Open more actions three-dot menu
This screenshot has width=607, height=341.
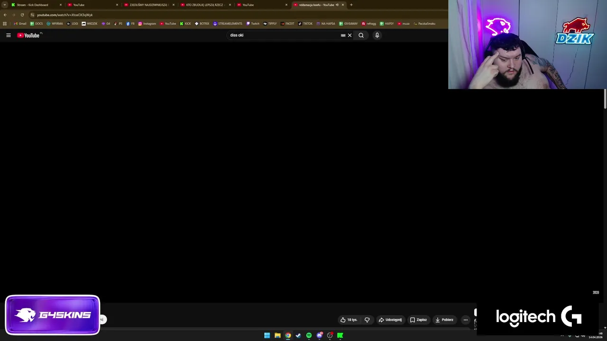pos(465,320)
